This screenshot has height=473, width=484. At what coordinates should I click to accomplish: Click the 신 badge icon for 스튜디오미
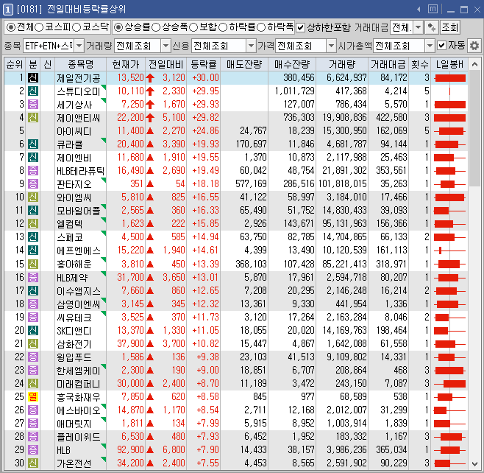pos(33,91)
